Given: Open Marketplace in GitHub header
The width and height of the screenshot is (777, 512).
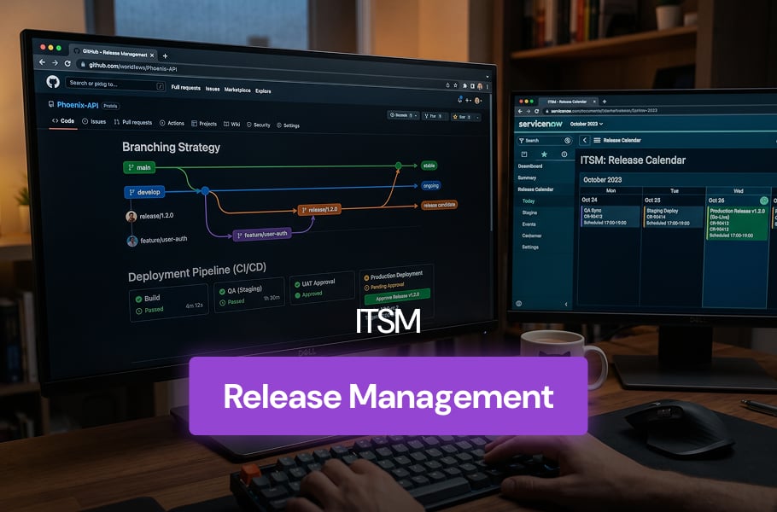Looking at the screenshot, I should (x=237, y=90).
